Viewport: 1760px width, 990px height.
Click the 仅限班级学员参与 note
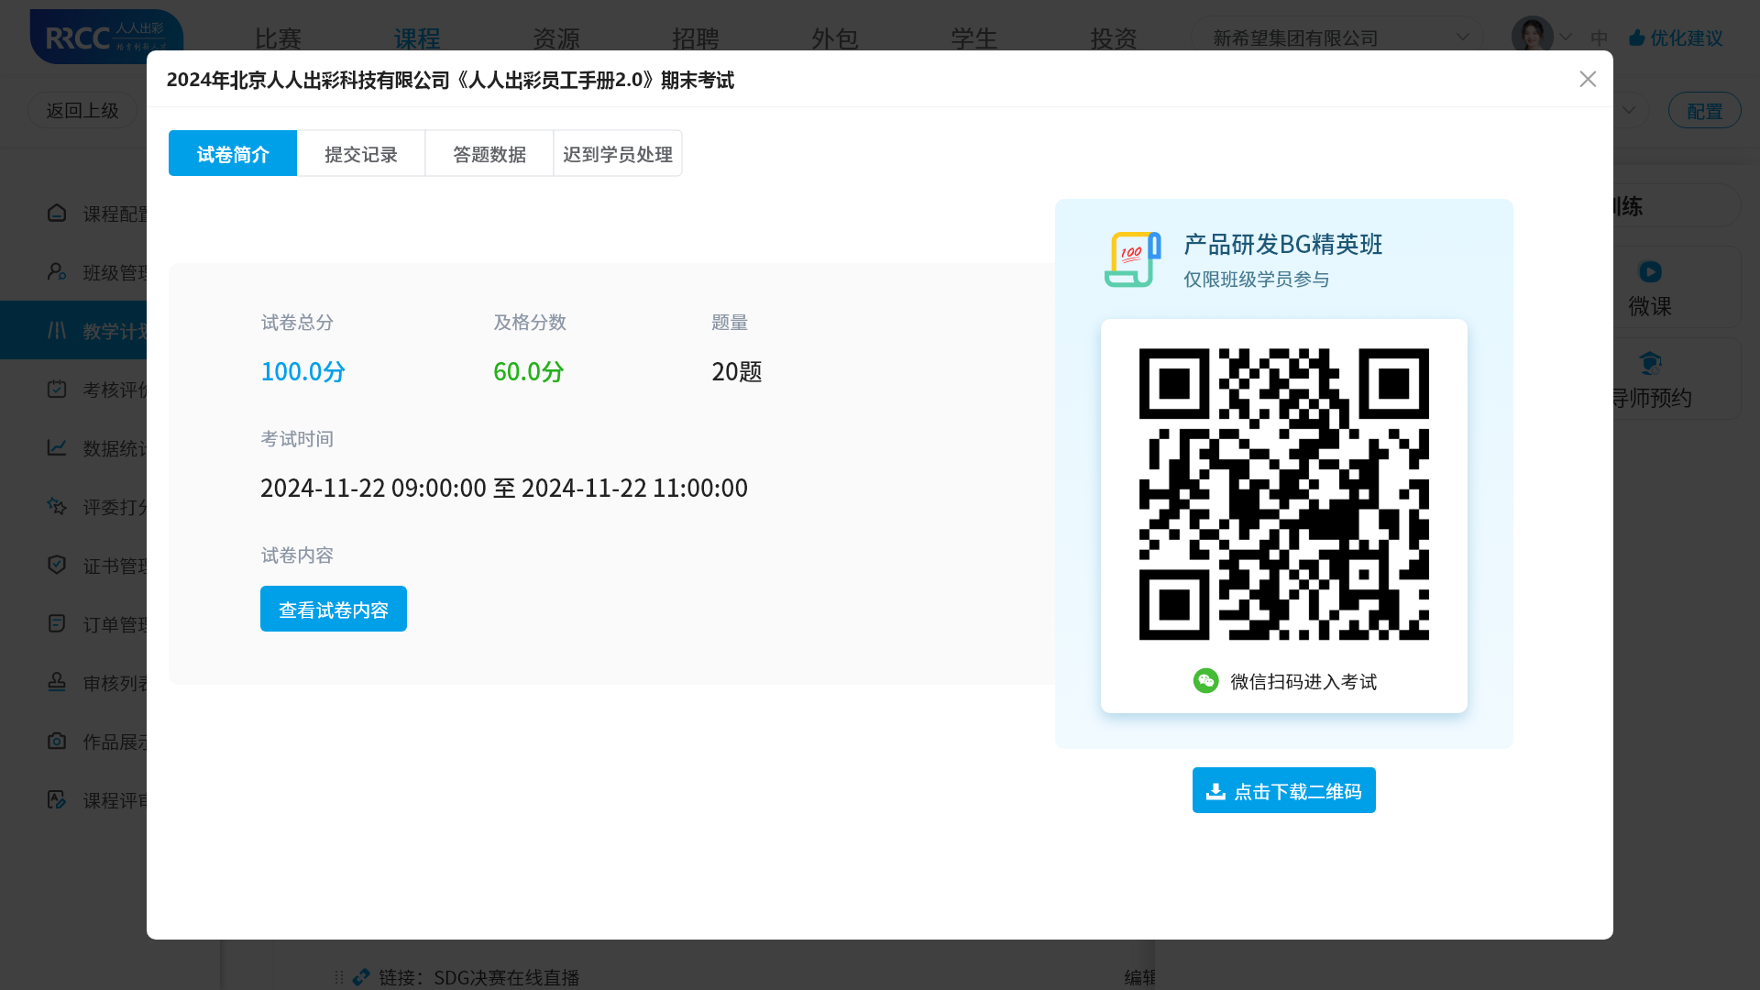[x=1256, y=280]
